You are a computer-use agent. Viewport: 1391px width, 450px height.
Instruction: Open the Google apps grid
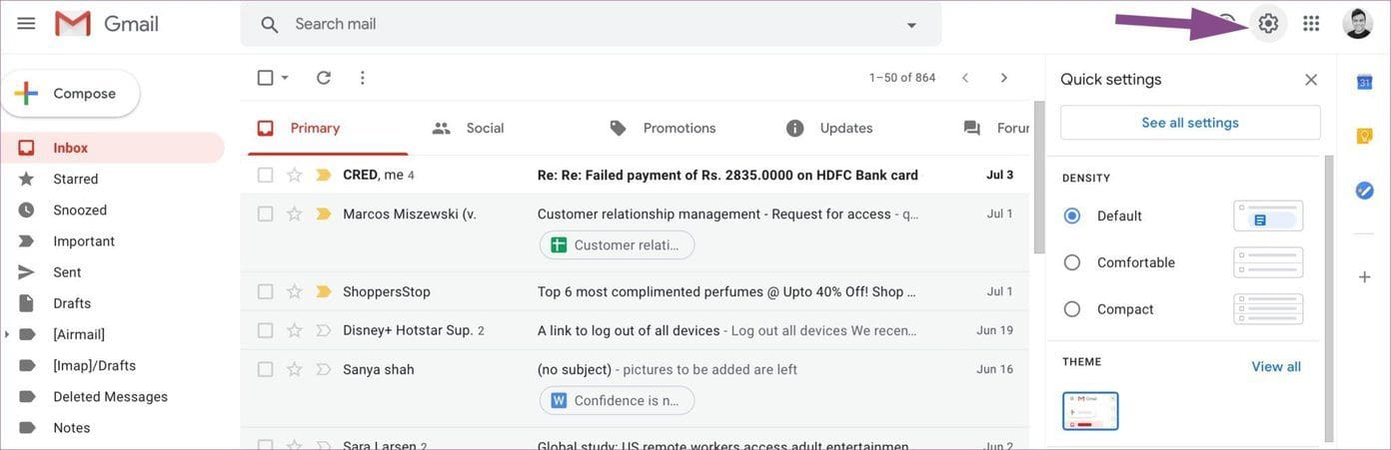pos(1311,23)
